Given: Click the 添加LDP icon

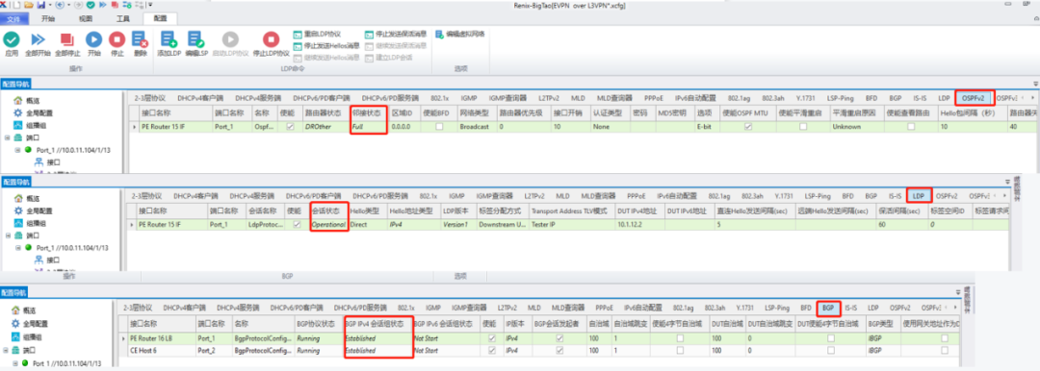Looking at the screenshot, I should (169, 39).
